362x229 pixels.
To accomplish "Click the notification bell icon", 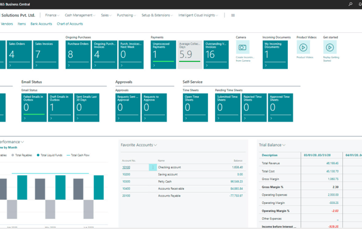I will pyautogui.click(x=360, y=4).
